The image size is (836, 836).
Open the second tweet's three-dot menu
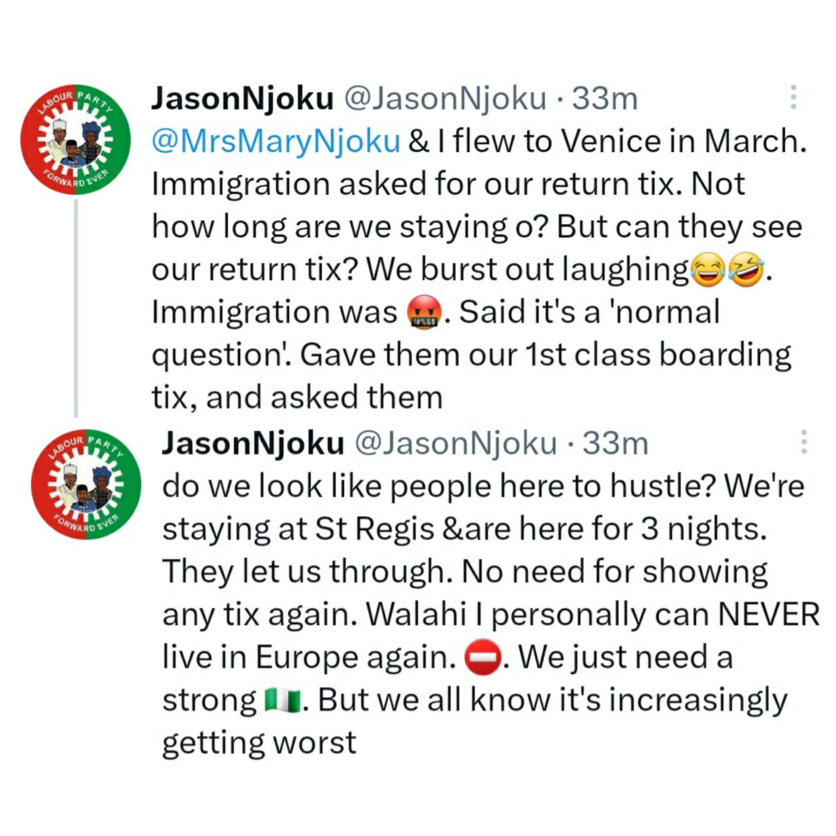point(804,442)
